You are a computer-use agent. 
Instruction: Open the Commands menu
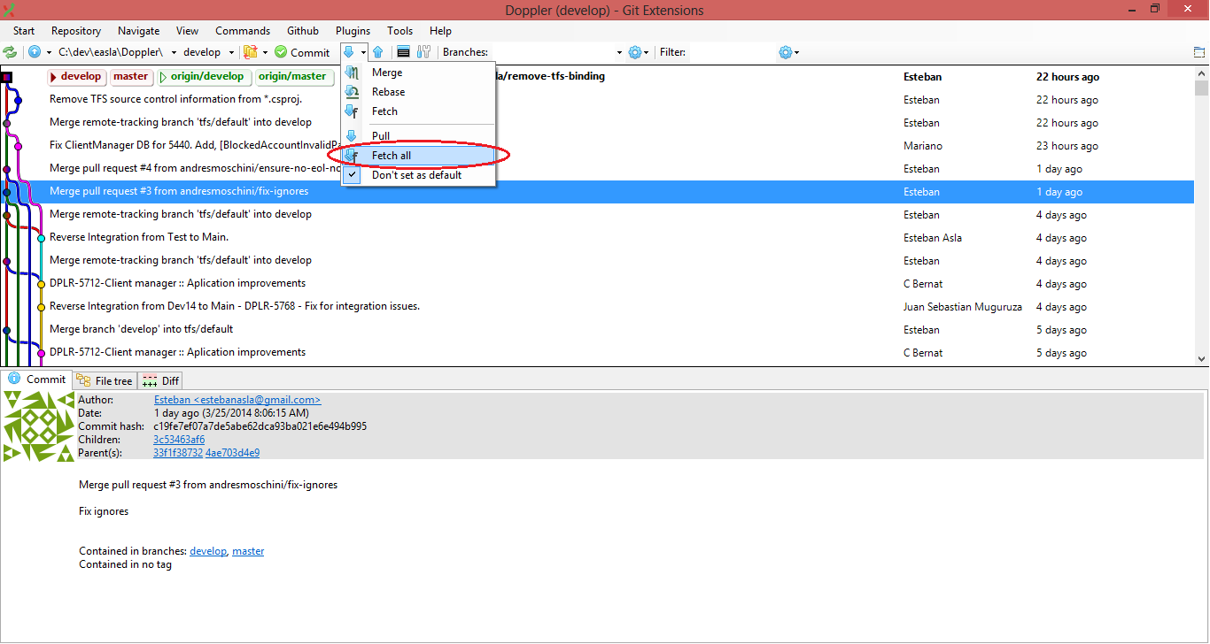click(x=243, y=31)
